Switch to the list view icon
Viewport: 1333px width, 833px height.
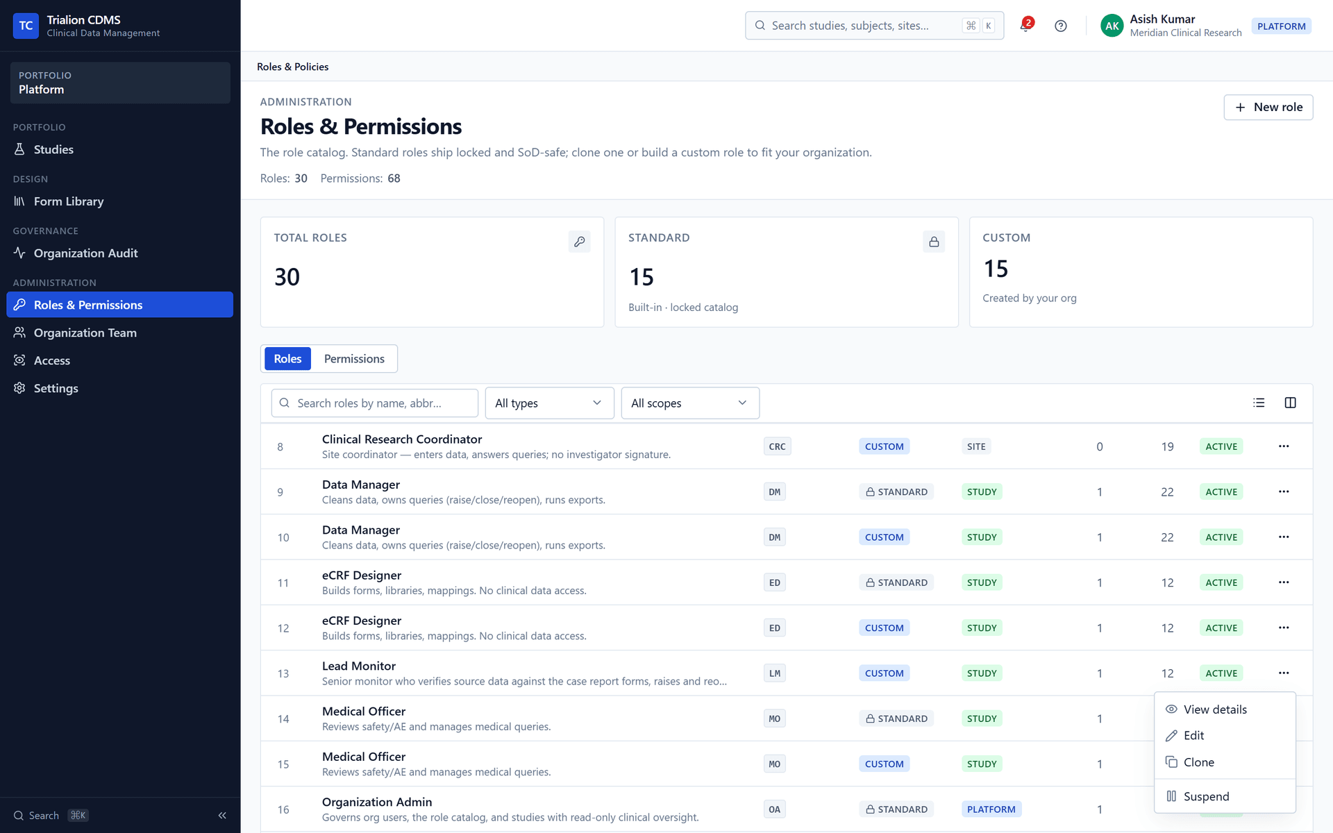[1259, 403]
